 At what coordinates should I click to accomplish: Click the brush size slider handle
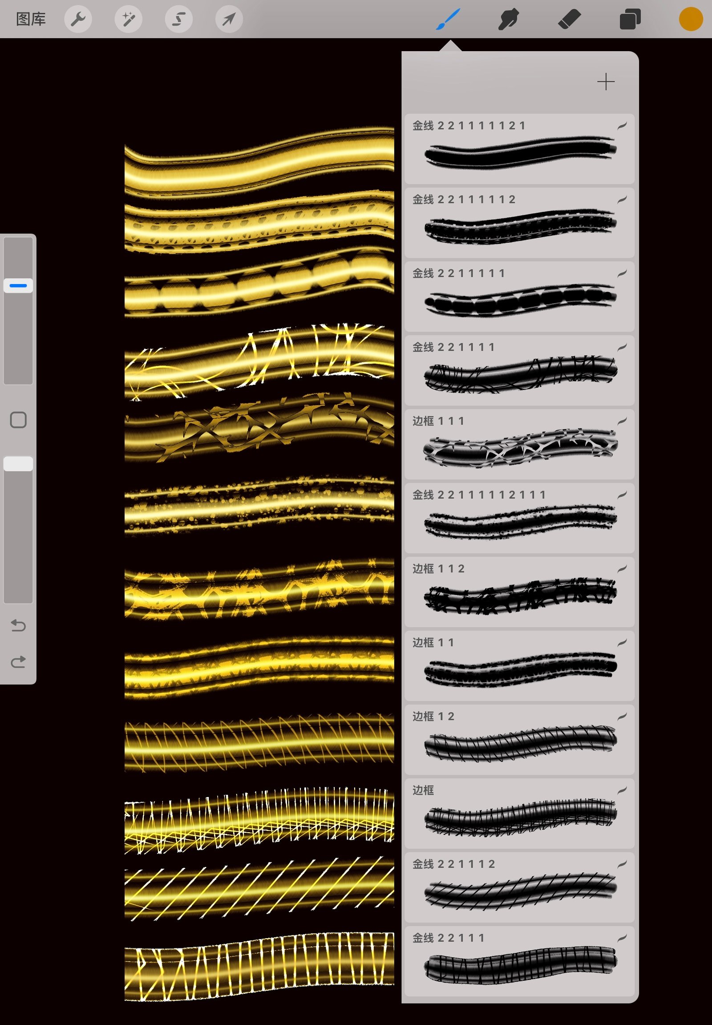tap(18, 286)
